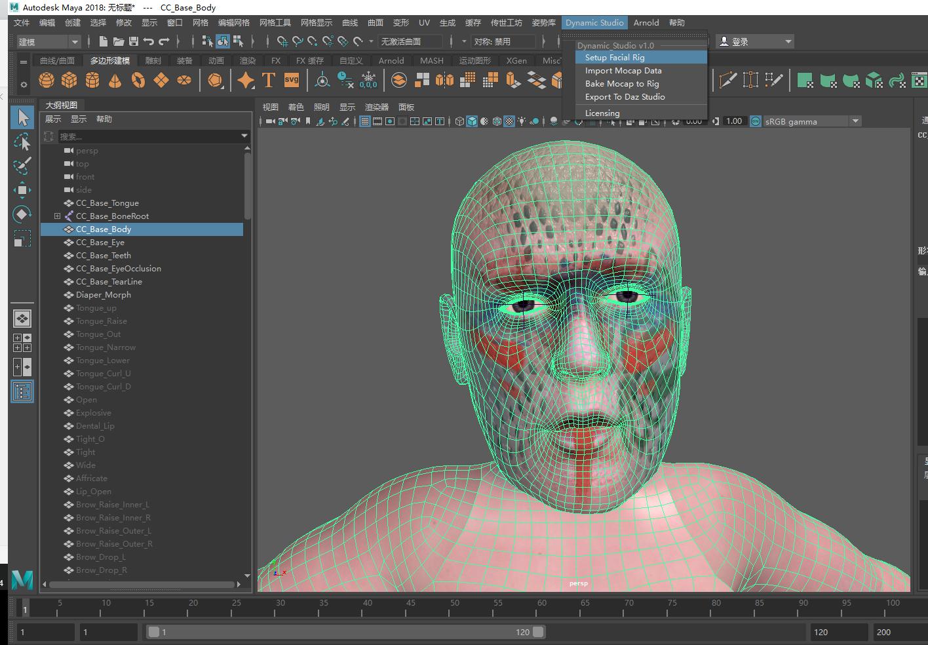The width and height of the screenshot is (928, 645).
Task: Click frame 60 on the timeline
Action: (x=541, y=607)
